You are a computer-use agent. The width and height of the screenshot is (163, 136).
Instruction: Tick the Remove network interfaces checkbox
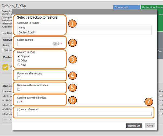tap(19, 89)
